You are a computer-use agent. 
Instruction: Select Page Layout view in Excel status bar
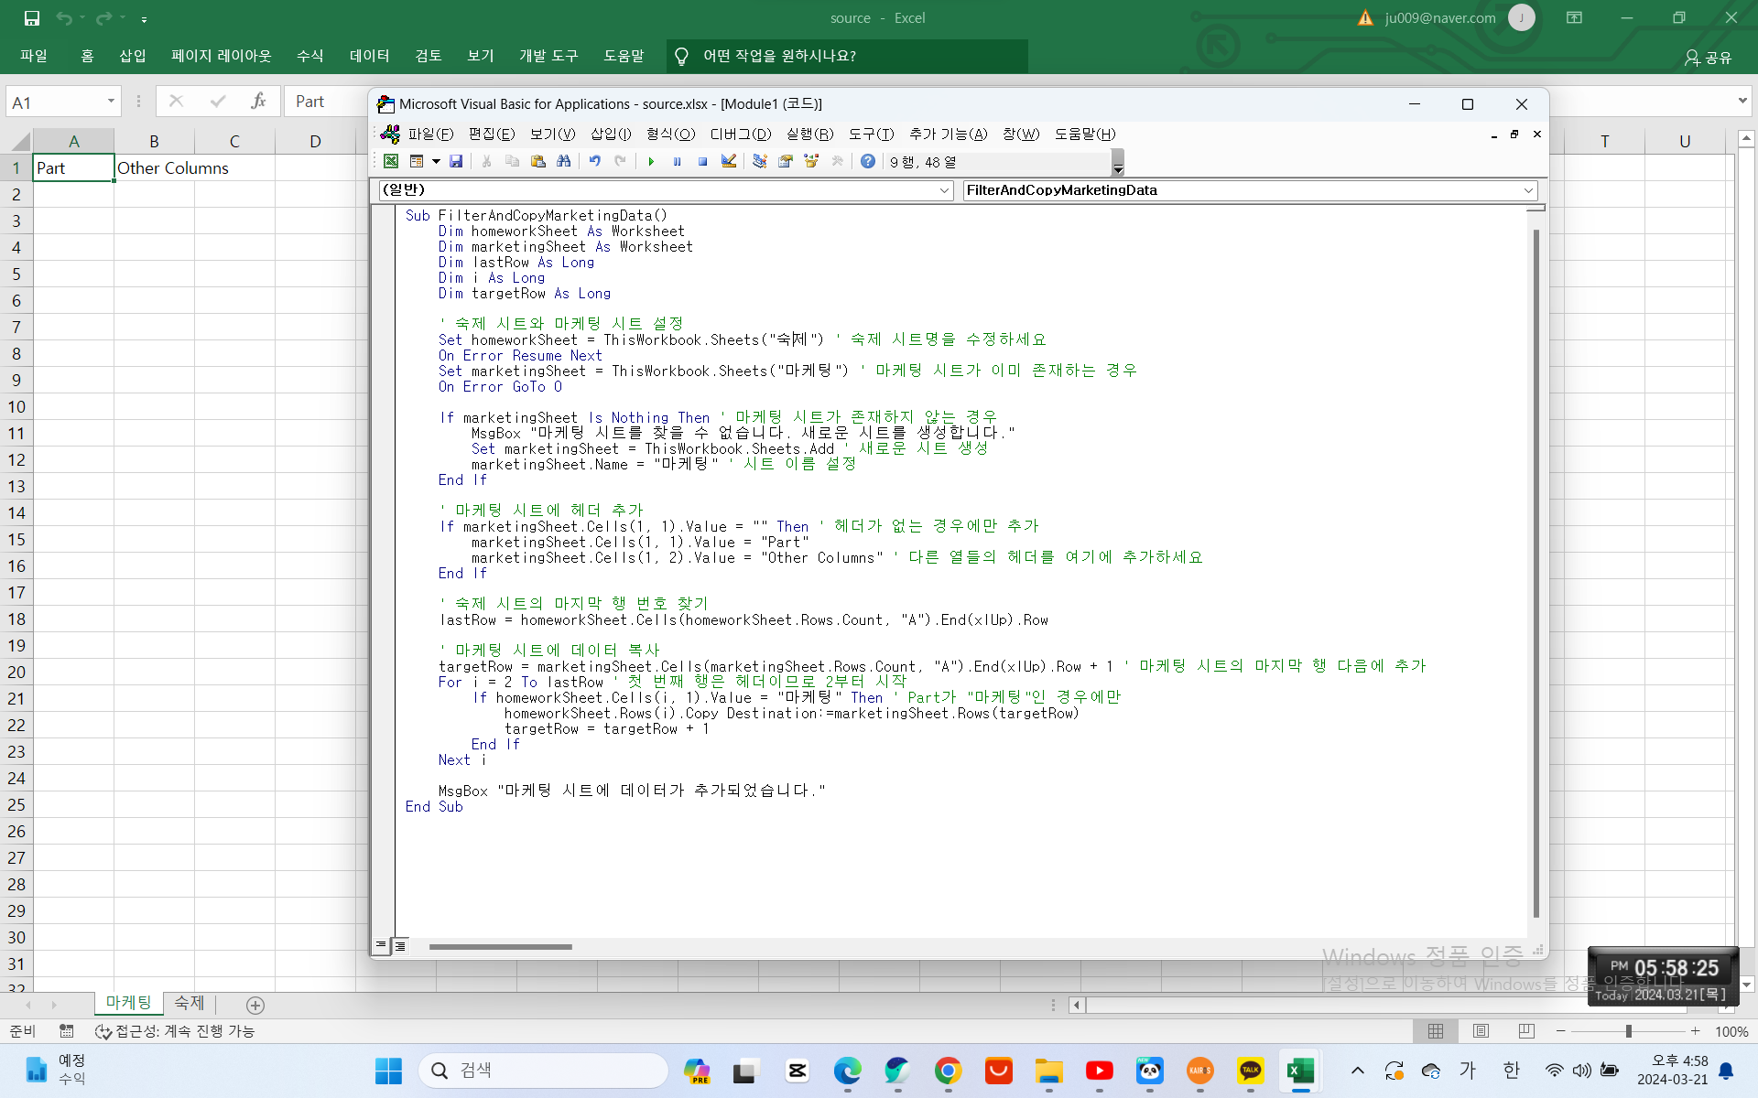click(1481, 1031)
